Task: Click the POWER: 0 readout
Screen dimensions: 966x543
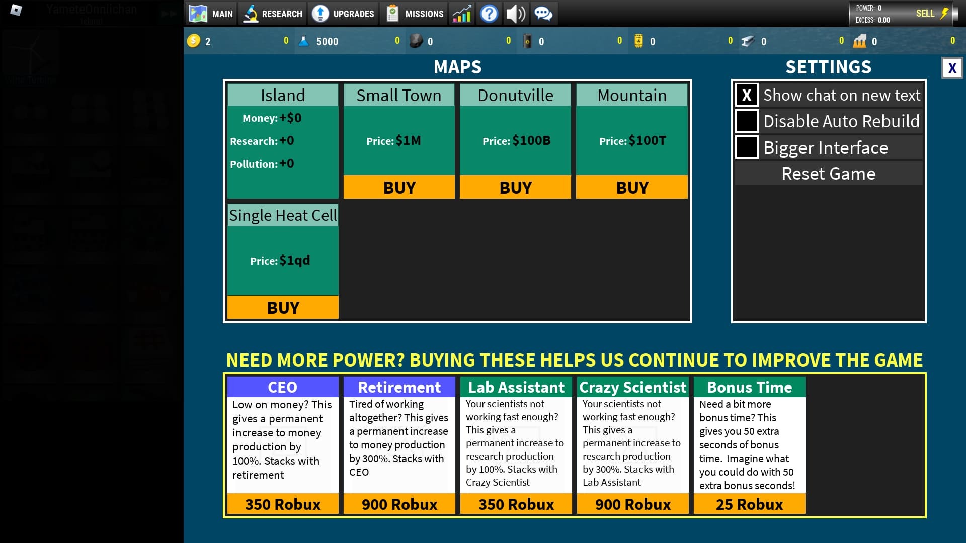Action: coord(869,8)
